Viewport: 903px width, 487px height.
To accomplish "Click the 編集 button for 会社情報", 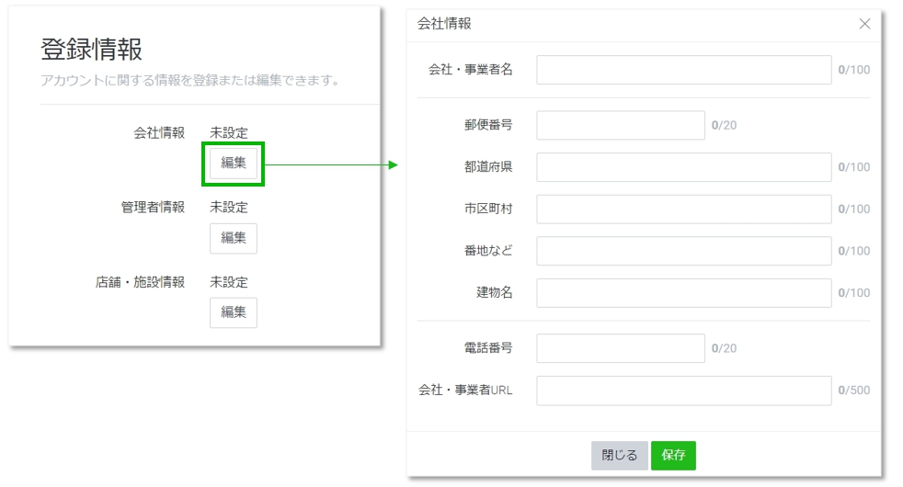I will [x=234, y=164].
